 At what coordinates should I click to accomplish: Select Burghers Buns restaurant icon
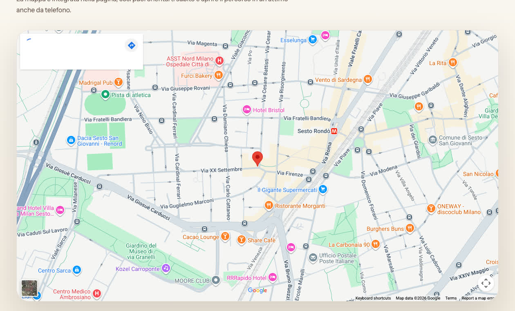point(410,228)
